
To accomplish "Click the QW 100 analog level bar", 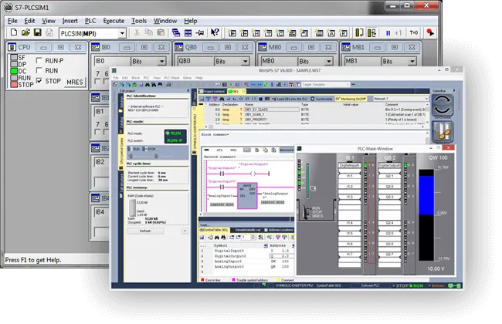I will (426, 214).
